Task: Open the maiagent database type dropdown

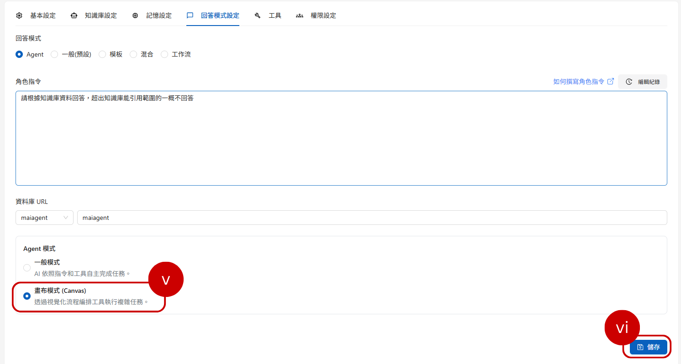Action: click(x=44, y=218)
